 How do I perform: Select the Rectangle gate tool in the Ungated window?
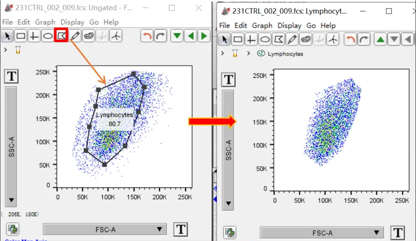click(x=21, y=36)
